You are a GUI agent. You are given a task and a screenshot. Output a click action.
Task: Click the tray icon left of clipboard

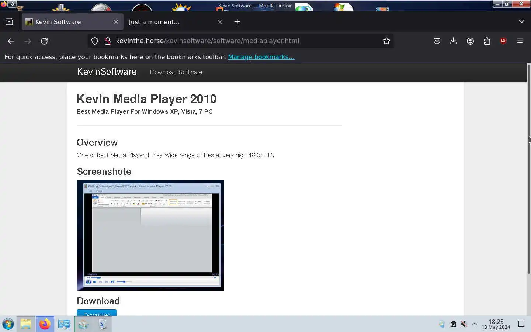click(x=442, y=324)
